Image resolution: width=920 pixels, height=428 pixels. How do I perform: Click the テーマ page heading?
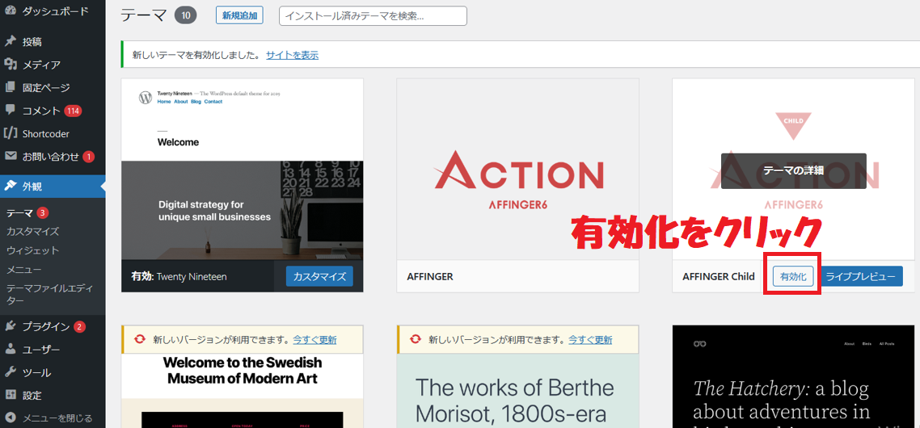click(145, 15)
